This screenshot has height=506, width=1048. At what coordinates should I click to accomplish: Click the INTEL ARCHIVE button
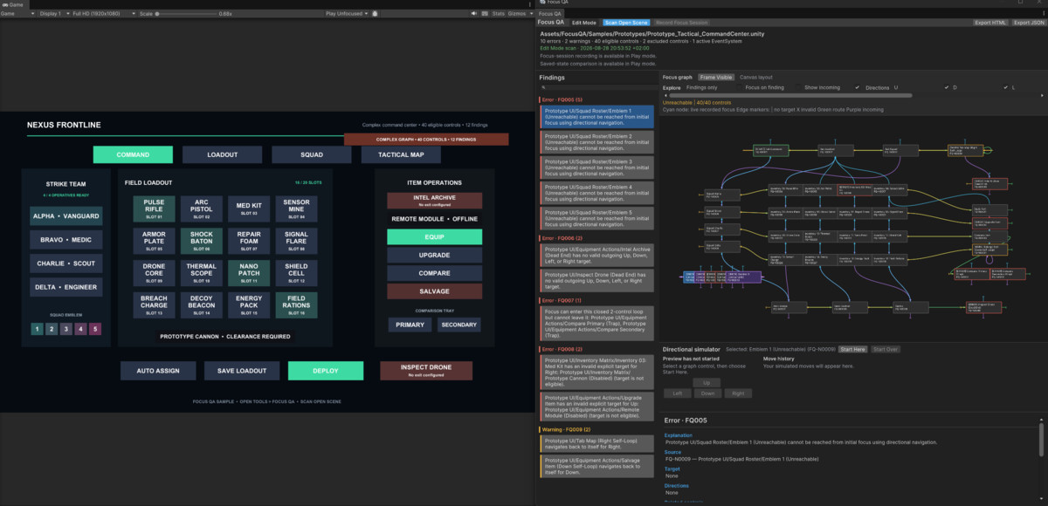[435, 201]
